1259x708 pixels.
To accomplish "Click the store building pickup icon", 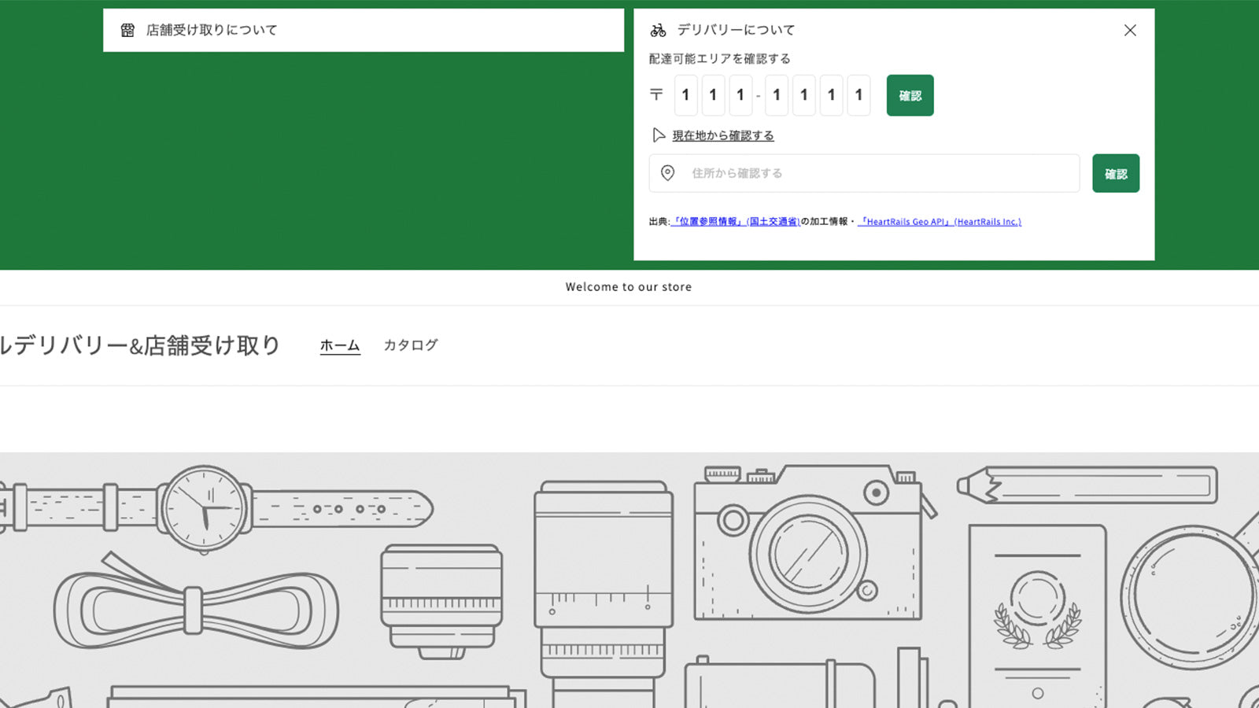I will click(x=127, y=30).
